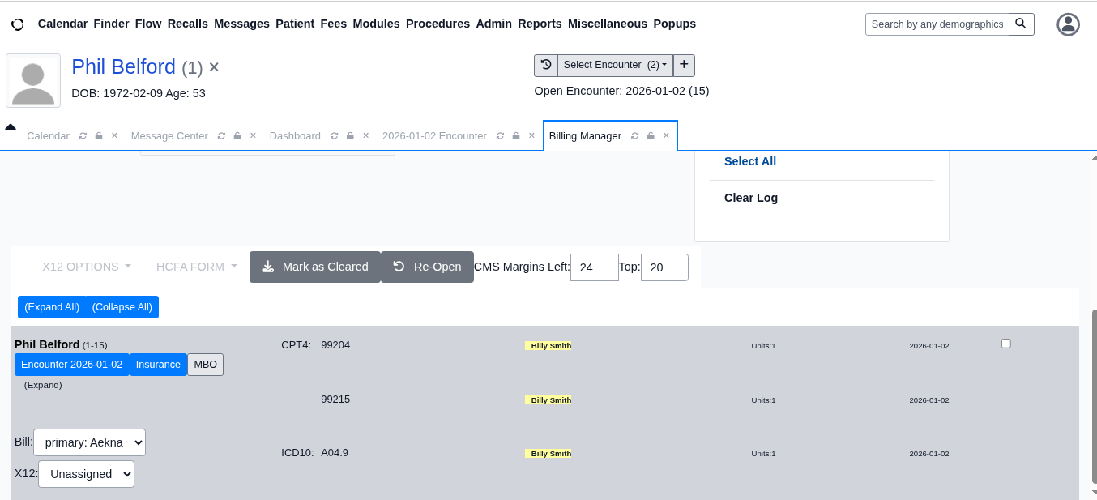
Task: Expand the X12 Unassigned dropdown
Action: point(86,474)
